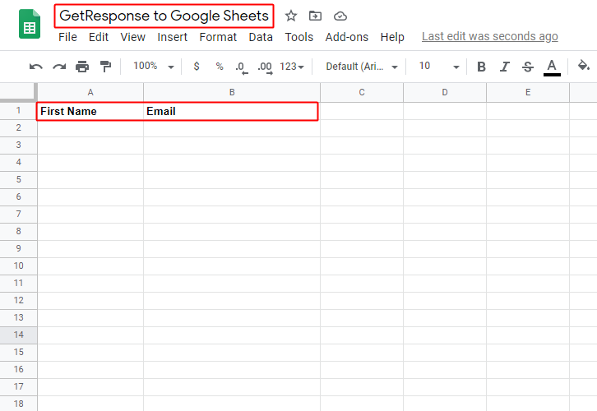597x411 pixels.
Task: Open the Format menu
Action: [218, 37]
